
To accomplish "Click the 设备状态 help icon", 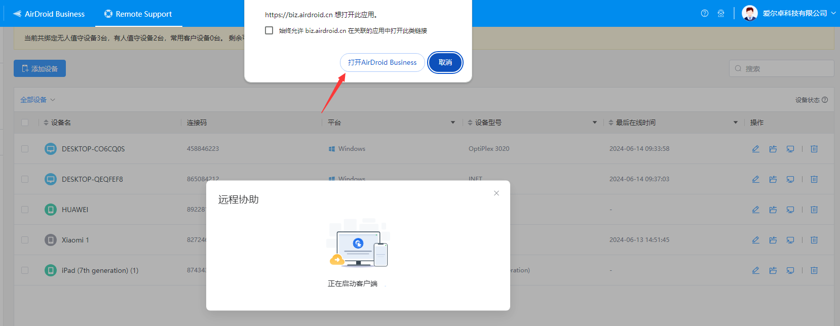I will 825,100.
